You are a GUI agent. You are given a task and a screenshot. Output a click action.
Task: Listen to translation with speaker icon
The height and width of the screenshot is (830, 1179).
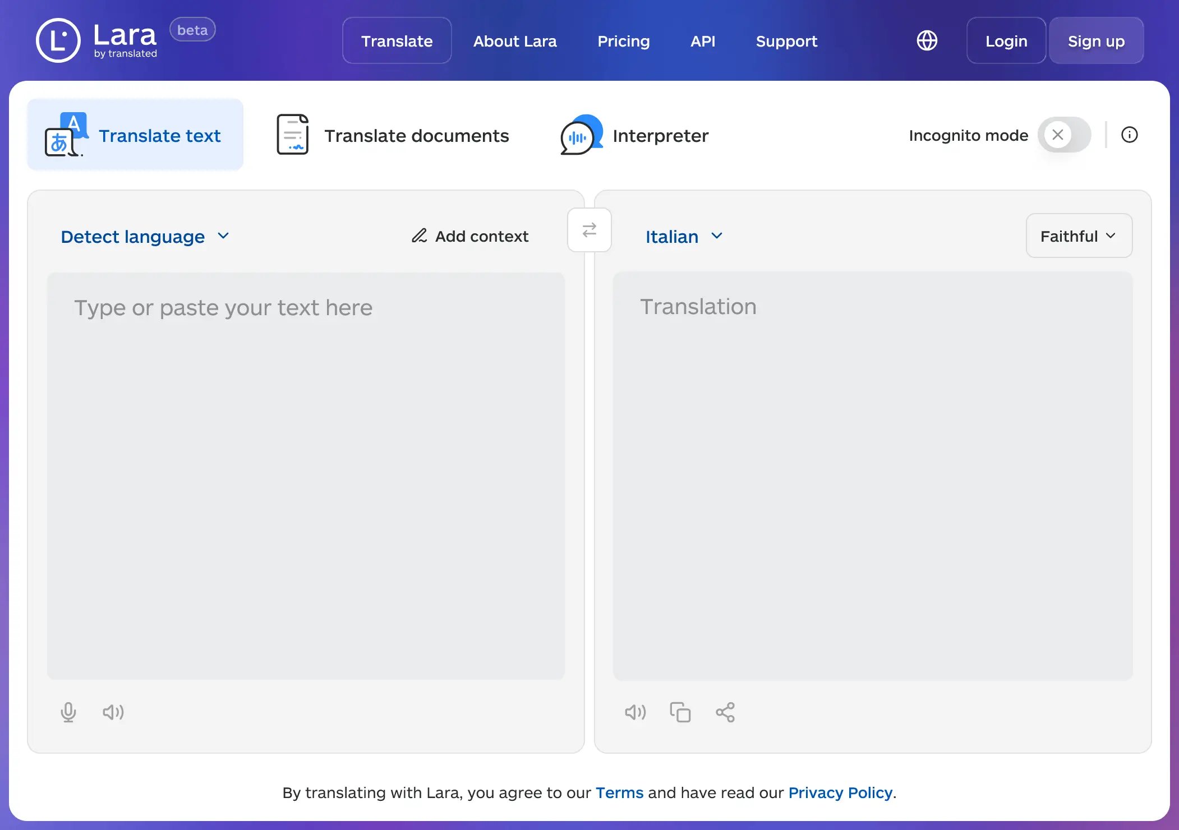click(635, 712)
